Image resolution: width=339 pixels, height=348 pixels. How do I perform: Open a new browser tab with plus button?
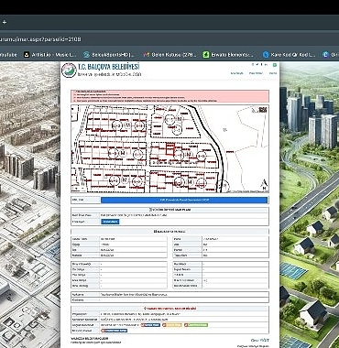click(x=5, y=22)
